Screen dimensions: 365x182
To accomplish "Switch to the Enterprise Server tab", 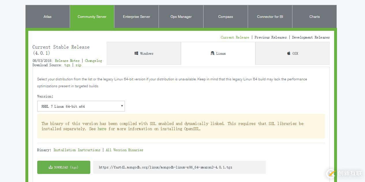I will tap(136, 17).
